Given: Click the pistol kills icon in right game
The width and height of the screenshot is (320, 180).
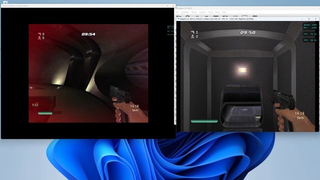Looking at the screenshot, I should (x=192, y=32).
